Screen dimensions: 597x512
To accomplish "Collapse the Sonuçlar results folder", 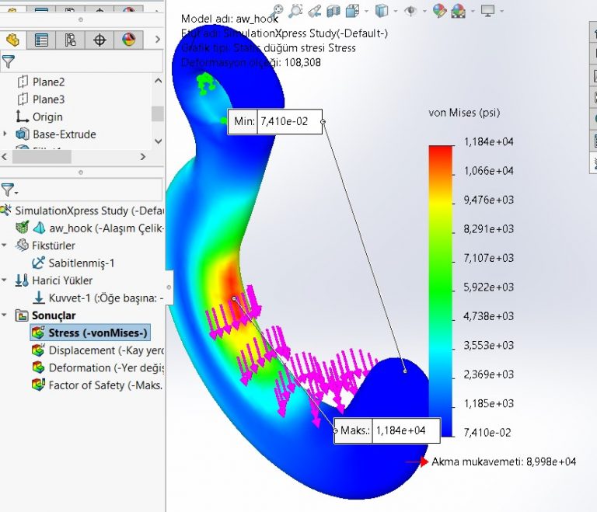I will point(5,315).
